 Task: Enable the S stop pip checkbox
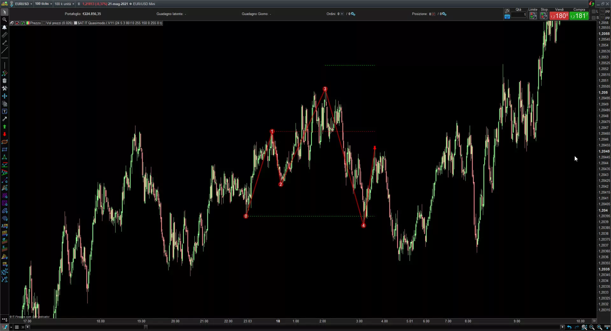(x=593, y=18)
